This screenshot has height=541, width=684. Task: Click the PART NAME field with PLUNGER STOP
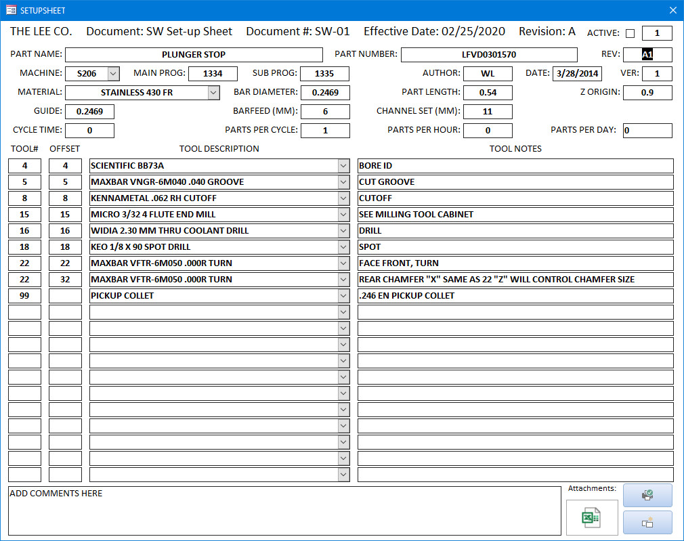point(194,55)
